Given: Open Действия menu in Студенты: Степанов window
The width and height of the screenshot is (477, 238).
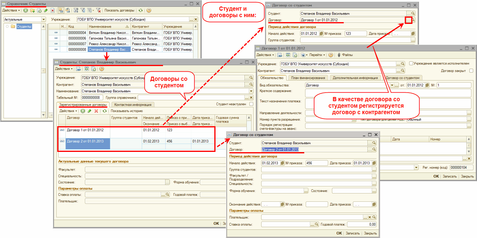Looking at the screenshot, I should coord(64,69).
